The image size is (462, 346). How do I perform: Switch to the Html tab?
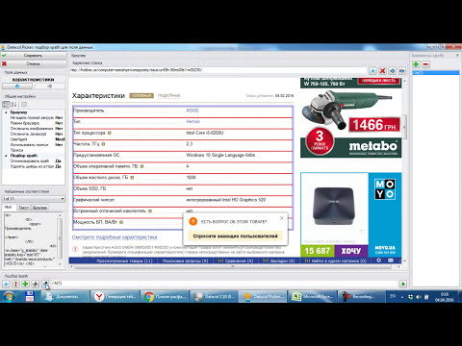9,208
